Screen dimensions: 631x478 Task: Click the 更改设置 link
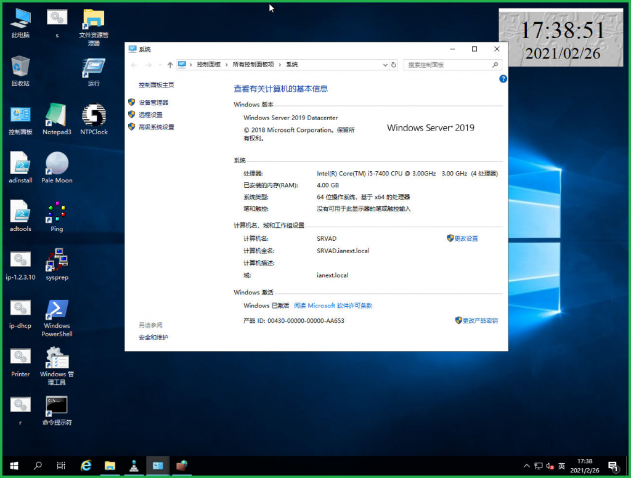[466, 238]
